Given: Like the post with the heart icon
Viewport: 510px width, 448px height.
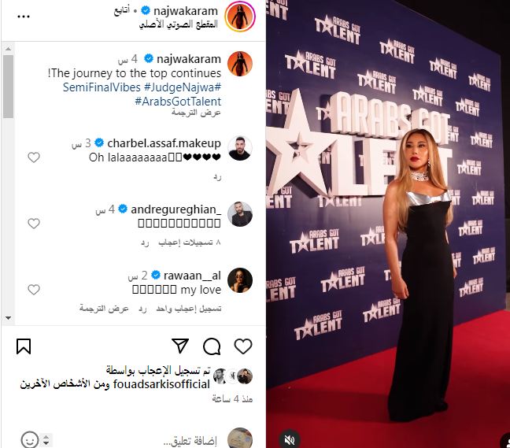Looking at the screenshot, I should [x=243, y=346].
